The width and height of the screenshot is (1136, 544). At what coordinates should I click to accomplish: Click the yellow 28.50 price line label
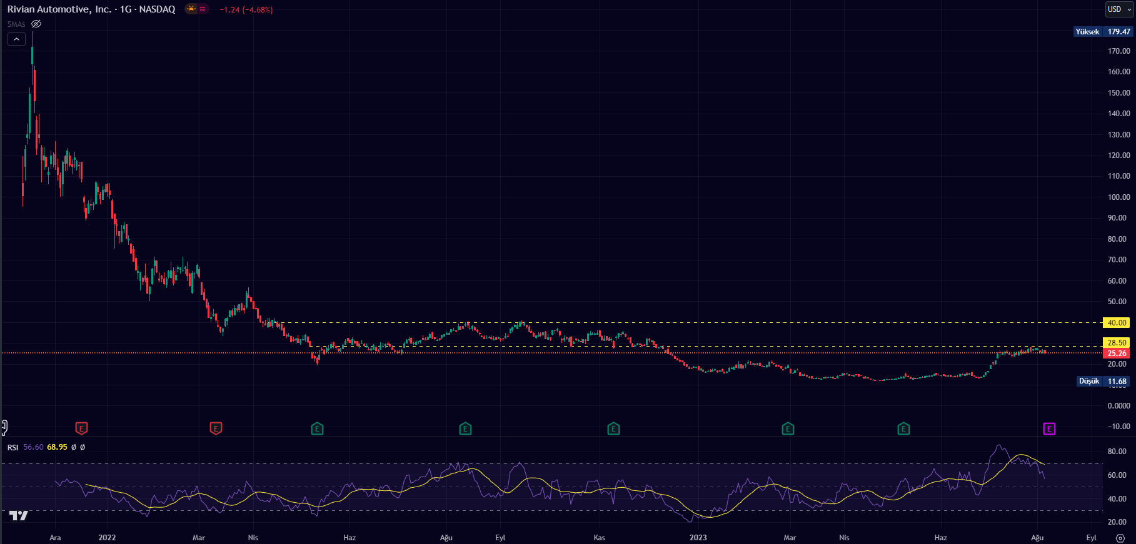tap(1117, 342)
